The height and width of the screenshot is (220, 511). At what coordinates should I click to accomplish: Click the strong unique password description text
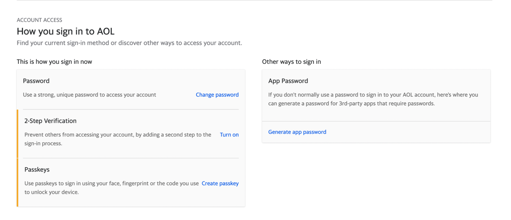pyautogui.click(x=89, y=95)
